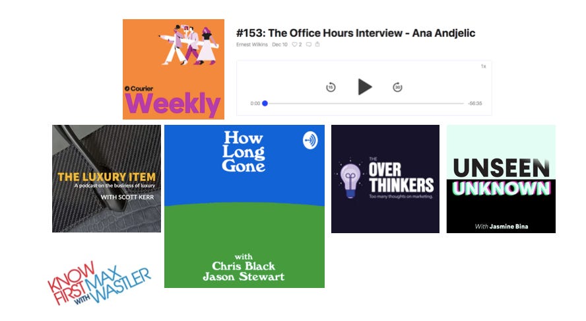
Task: Click the Dec 10 publish date
Action: (x=280, y=44)
